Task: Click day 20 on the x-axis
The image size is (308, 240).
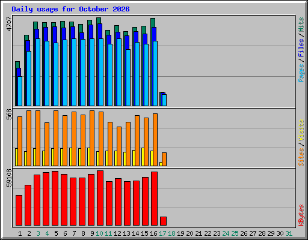Action: pyautogui.click(x=189, y=233)
